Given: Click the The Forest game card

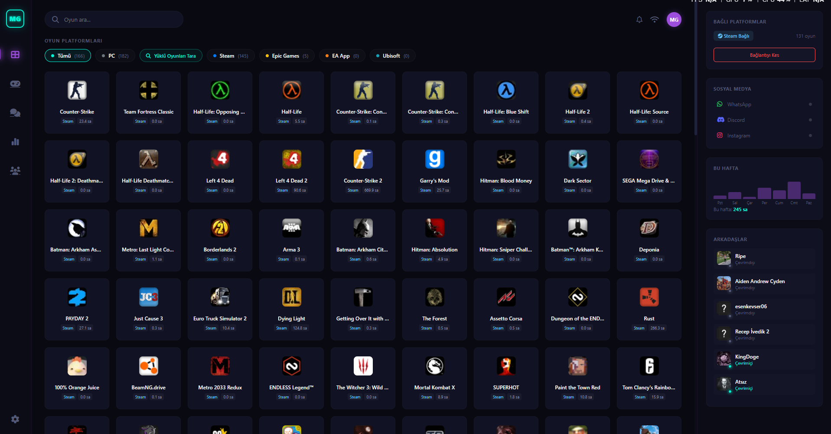Looking at the screenshot, I should [435, 310].
